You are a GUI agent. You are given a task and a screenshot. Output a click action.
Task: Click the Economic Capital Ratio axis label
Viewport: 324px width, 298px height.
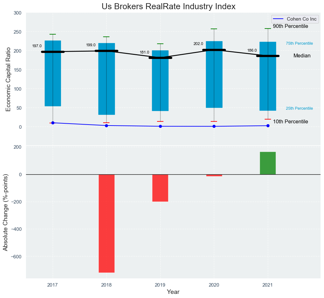(x=8, y=79)
